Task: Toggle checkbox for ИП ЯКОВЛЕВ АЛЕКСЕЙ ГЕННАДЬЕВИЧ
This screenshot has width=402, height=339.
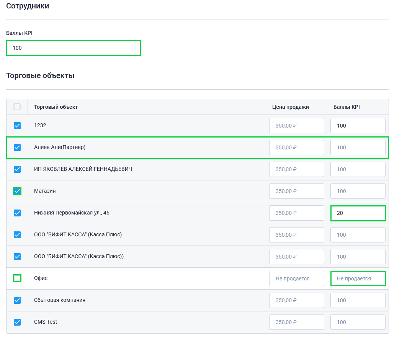Action: click(x=17, y=169)
